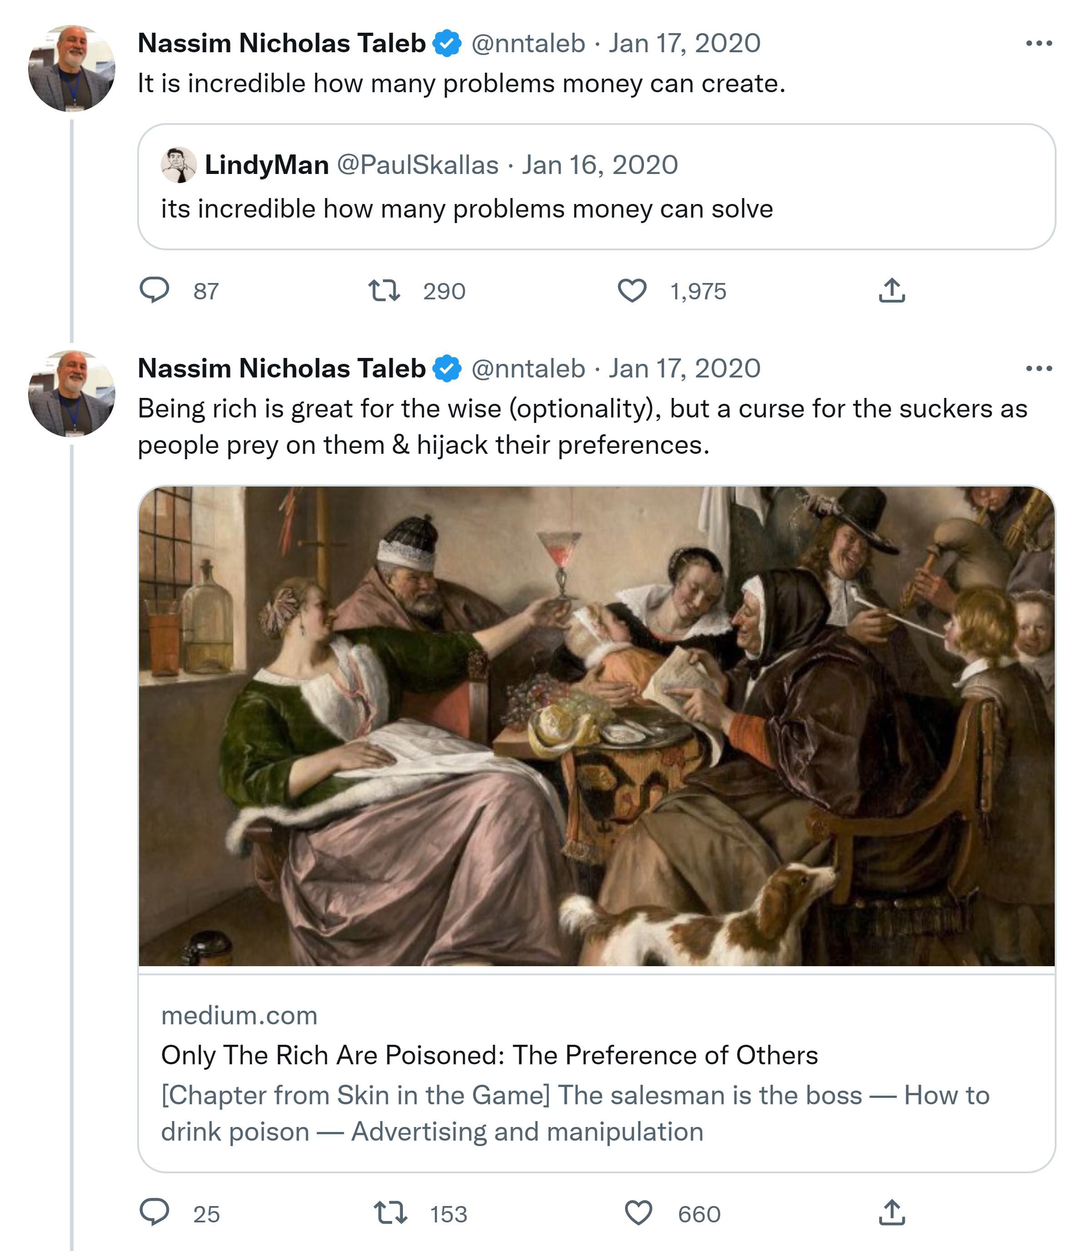Click the Nassim Nicholas Taleb name on first tweet
This screenshot has width=1082, height=1251.
click(281, 44)
